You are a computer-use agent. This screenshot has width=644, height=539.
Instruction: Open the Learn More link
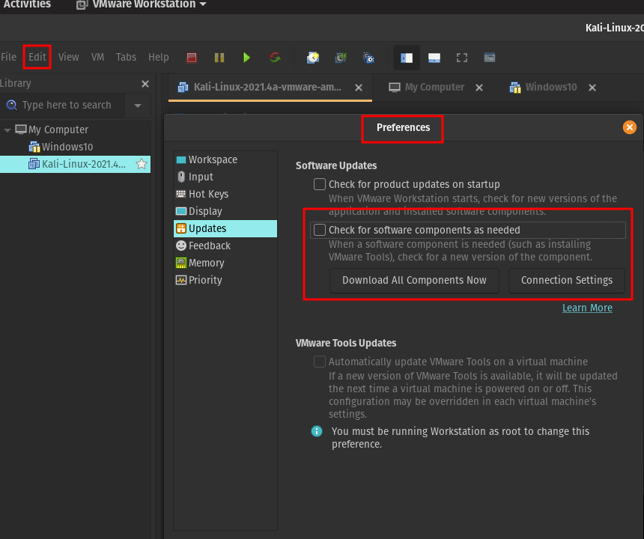point(587,308)
